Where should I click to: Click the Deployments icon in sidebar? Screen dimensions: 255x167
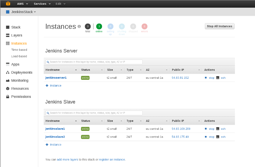click(8, 72)
